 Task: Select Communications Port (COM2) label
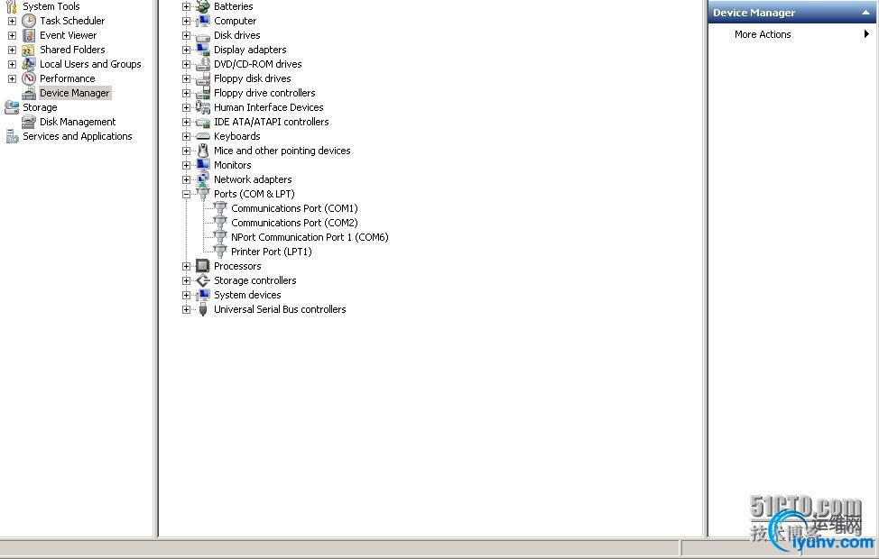point(294,223)
